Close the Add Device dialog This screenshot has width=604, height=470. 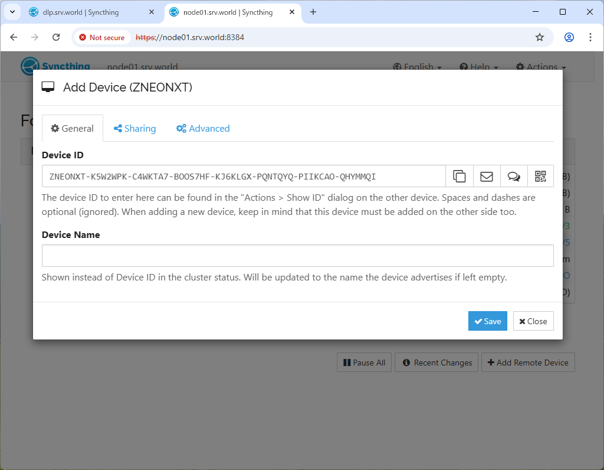tap(533, 321)
